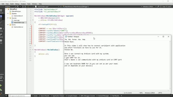This screenshot has height=97, width=173.
Task: Close Projects pane side icon
Action: 25,6
